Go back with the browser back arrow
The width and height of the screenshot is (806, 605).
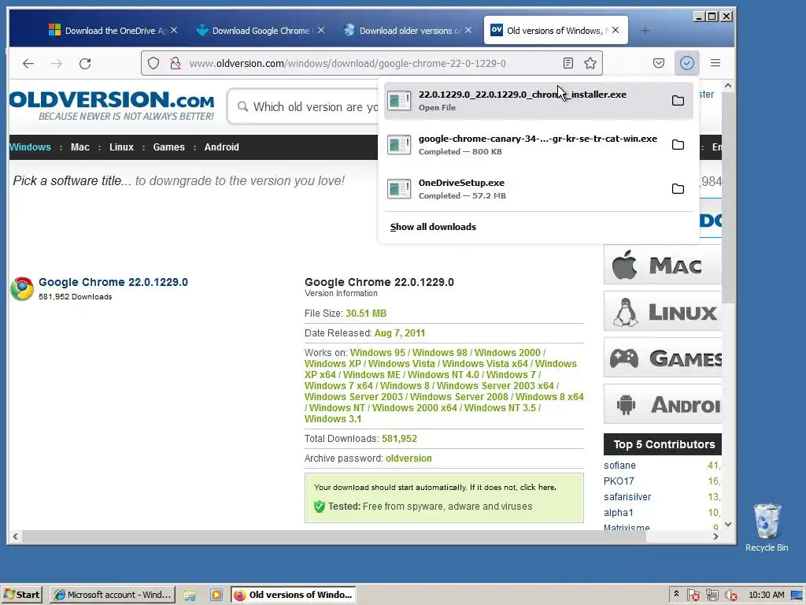[x=28, y=63]
